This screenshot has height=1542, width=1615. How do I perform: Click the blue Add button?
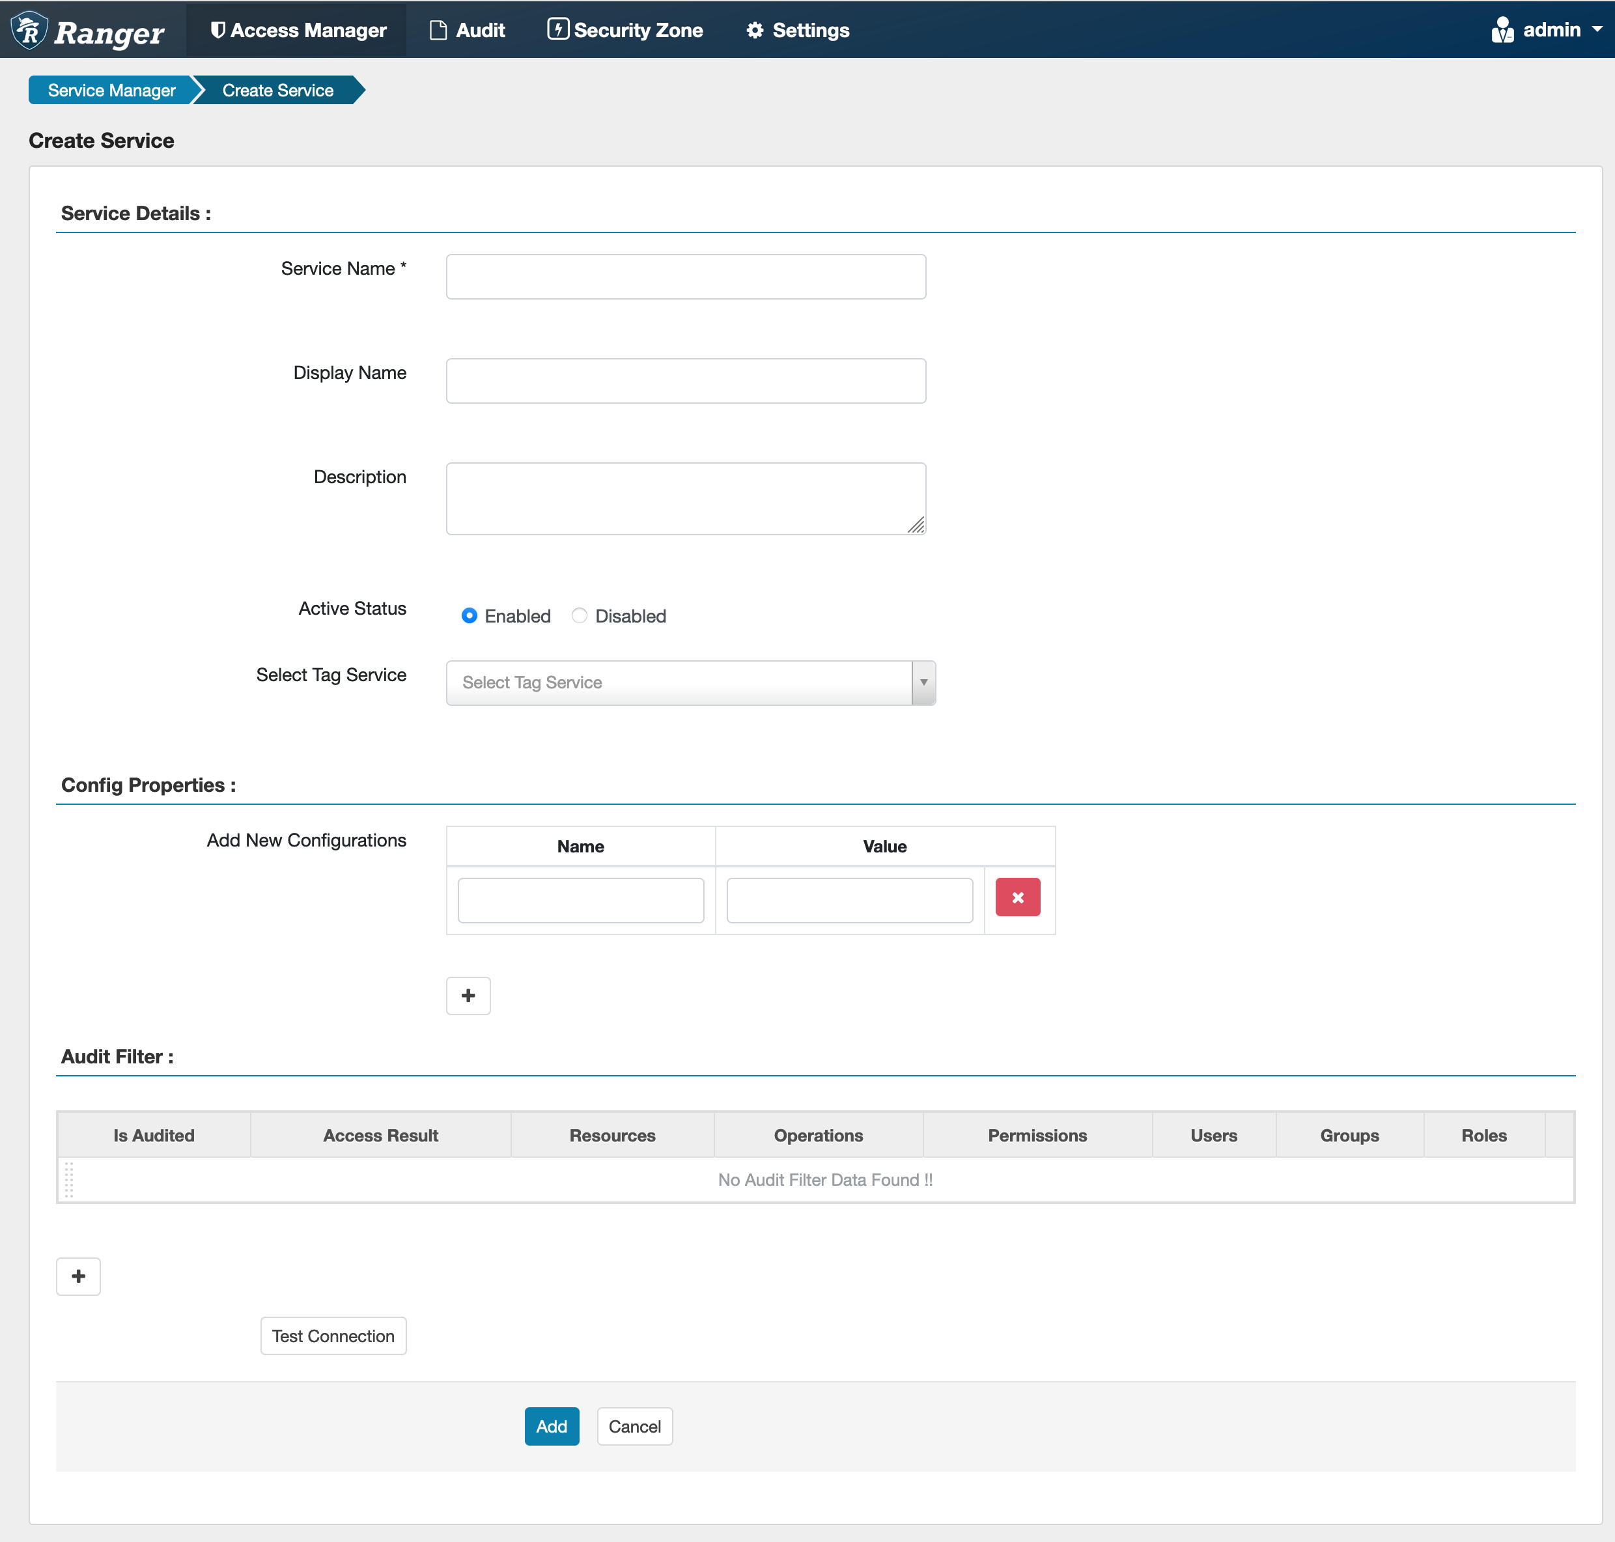[x=552, y=1426]
